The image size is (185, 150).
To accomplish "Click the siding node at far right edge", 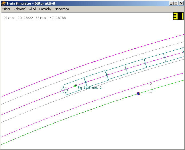I will [x=184, y=52].
